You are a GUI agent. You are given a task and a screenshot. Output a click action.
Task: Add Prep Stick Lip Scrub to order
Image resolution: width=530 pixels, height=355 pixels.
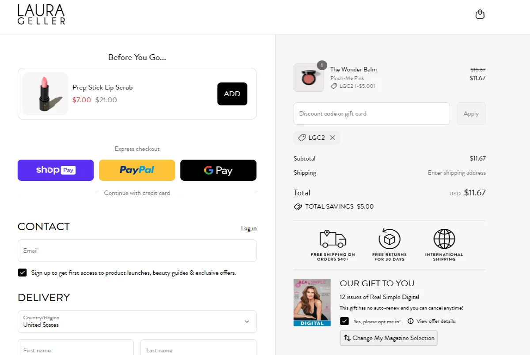232,94
